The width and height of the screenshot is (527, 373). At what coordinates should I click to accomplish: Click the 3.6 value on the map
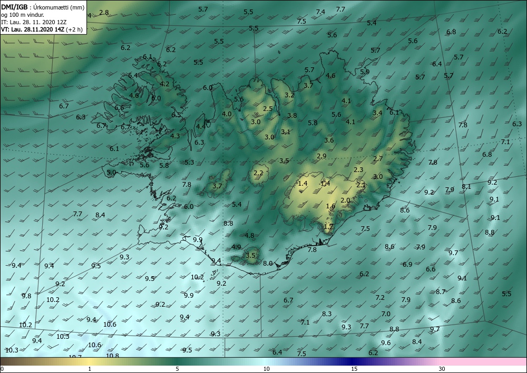point(329,140)
